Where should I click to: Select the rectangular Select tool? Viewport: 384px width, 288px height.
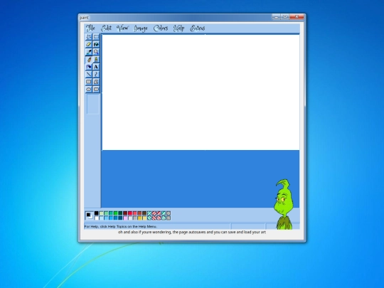pos(96,37)
